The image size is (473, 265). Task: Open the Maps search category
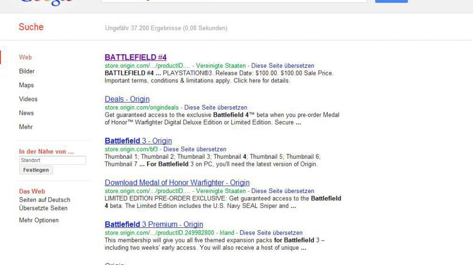[x=26, y=85]
